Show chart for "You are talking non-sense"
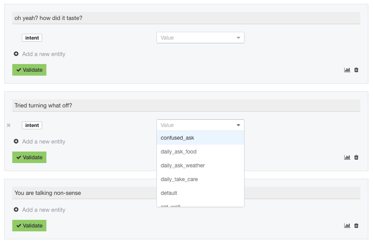Image resolution: width=373 pixels, height=244 pixels. (347, 225)
